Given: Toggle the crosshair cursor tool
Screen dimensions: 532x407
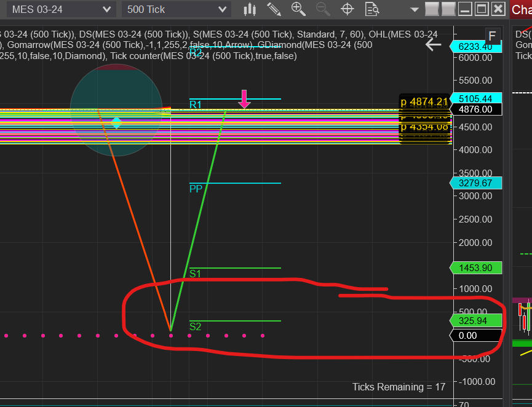Looking at the screenshot, I should pos(347,9).
